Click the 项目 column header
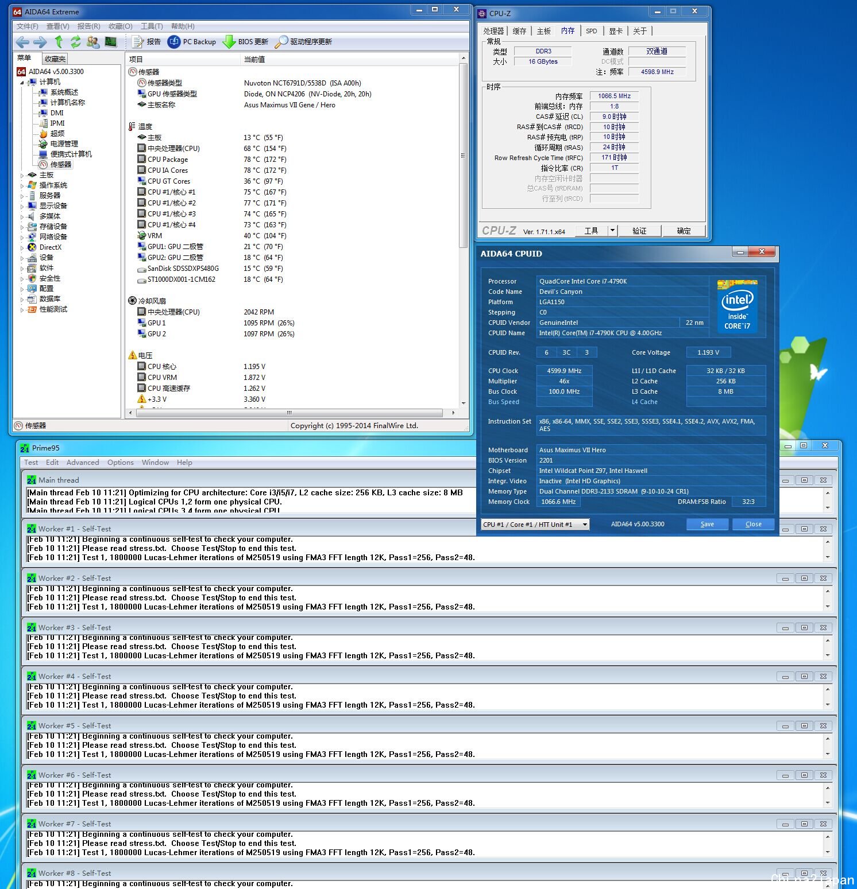The width and height of the screenshot is (857, 889). [183, 59]
